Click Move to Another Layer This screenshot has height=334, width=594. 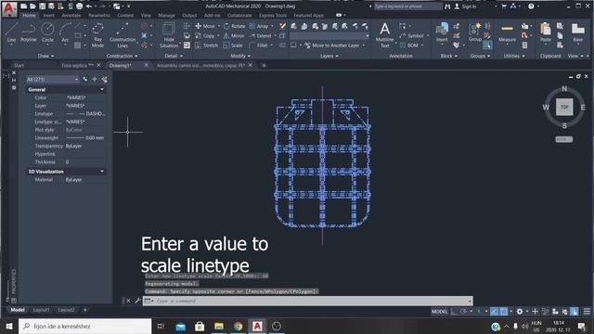point(332,45)
